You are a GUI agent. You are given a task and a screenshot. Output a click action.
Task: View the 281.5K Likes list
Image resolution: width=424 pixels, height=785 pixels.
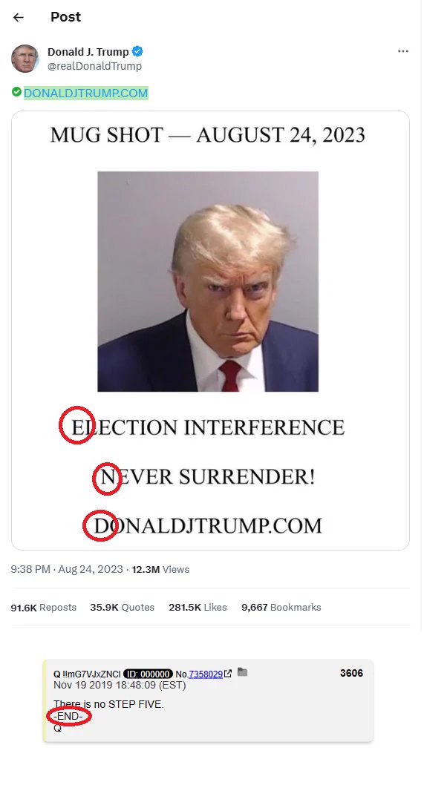(x=198, y=607)
